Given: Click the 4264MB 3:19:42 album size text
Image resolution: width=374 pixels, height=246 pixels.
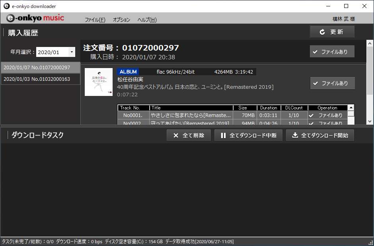Looking at the screenshot, I should (x=234, y=72).
